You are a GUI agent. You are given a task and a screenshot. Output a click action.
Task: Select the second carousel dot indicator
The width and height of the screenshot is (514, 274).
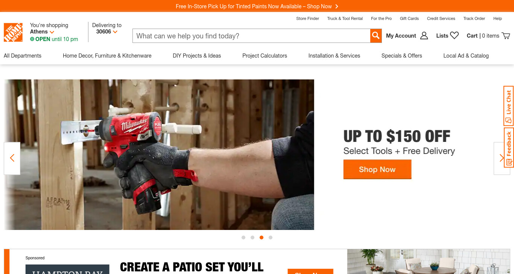click(x=252, y=237)
